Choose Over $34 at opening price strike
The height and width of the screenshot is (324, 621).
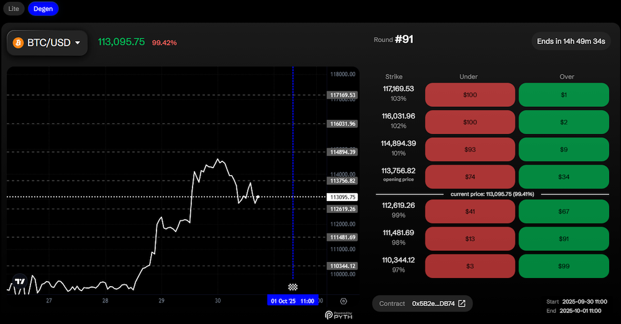[x=564, y=177]
